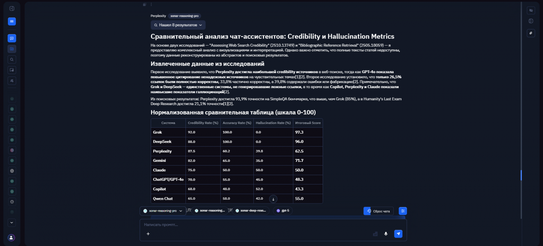Click the plus icon to attach content

point(148,234)
